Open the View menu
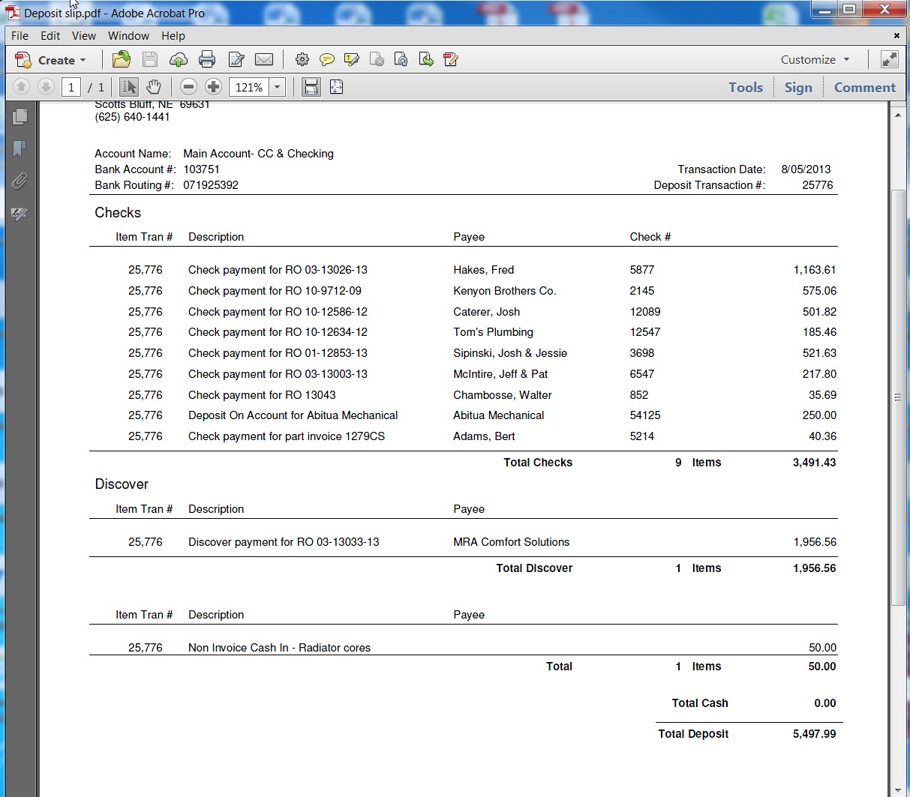Screen dimensions: 910x797 pyautogui.click(x=84, y=35)
